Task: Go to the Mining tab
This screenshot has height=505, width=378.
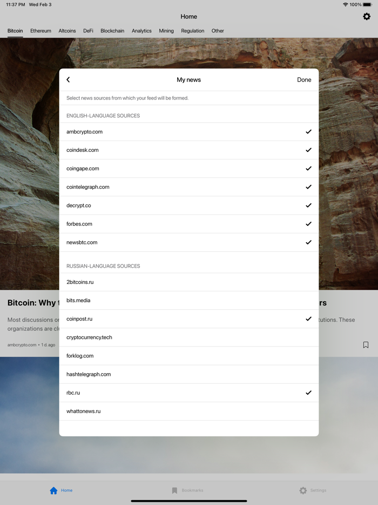Action: (166, 31)
